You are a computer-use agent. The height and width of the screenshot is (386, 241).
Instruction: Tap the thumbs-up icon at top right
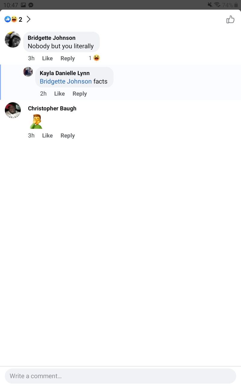coord(230,20)
